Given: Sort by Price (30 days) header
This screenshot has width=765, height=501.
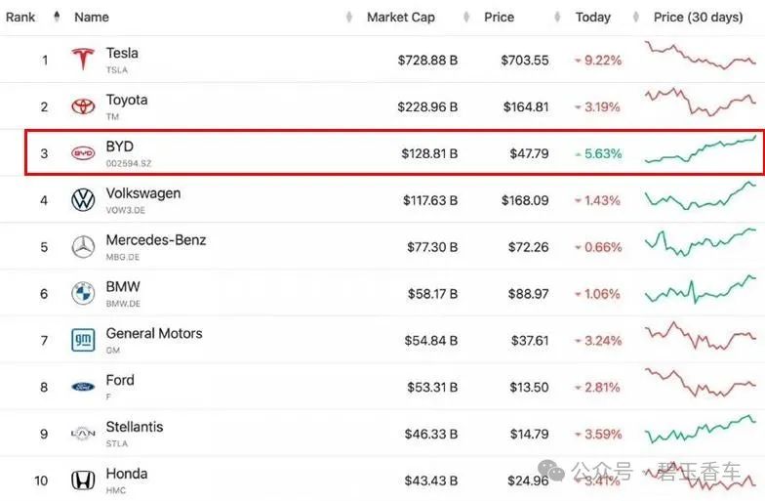Looking at the screenshot, I should pyautogui.click(x=697, y=17).
